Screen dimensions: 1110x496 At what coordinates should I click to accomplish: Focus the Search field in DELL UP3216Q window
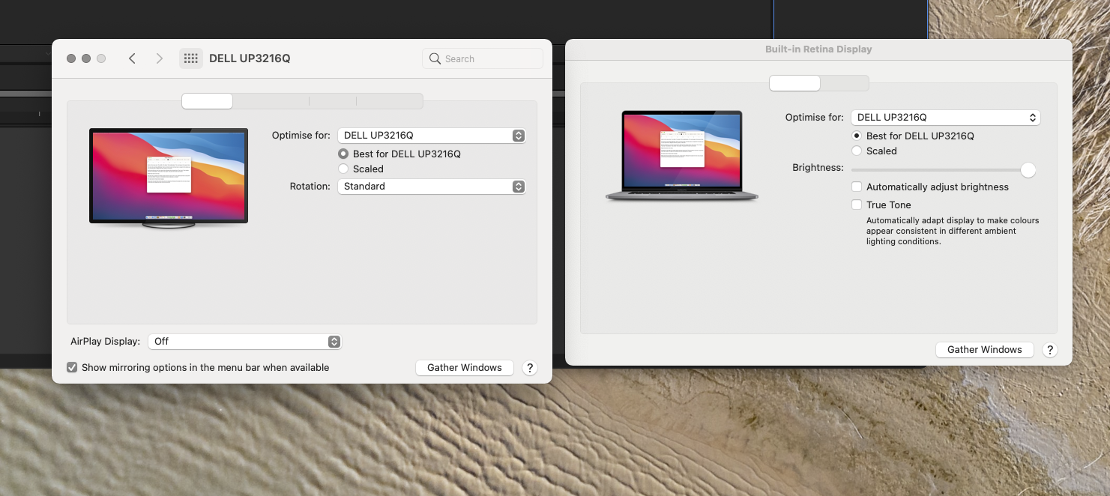[483, 58]
